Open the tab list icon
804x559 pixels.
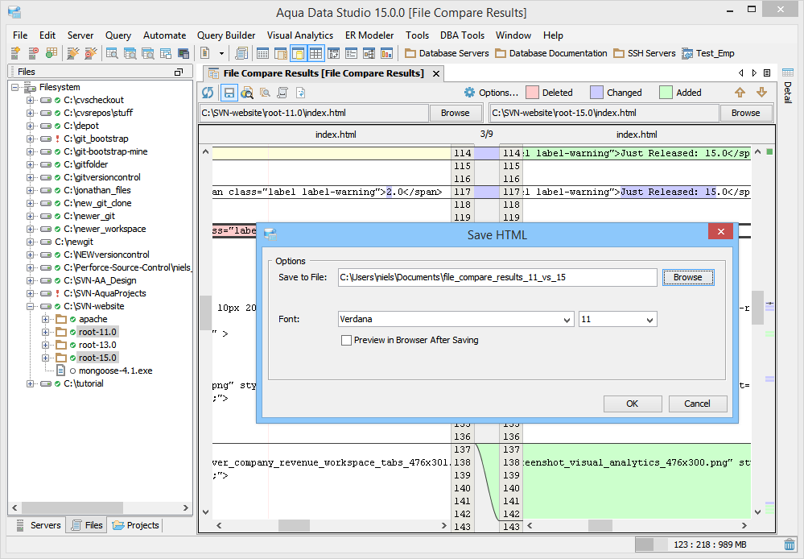(767, 72)
